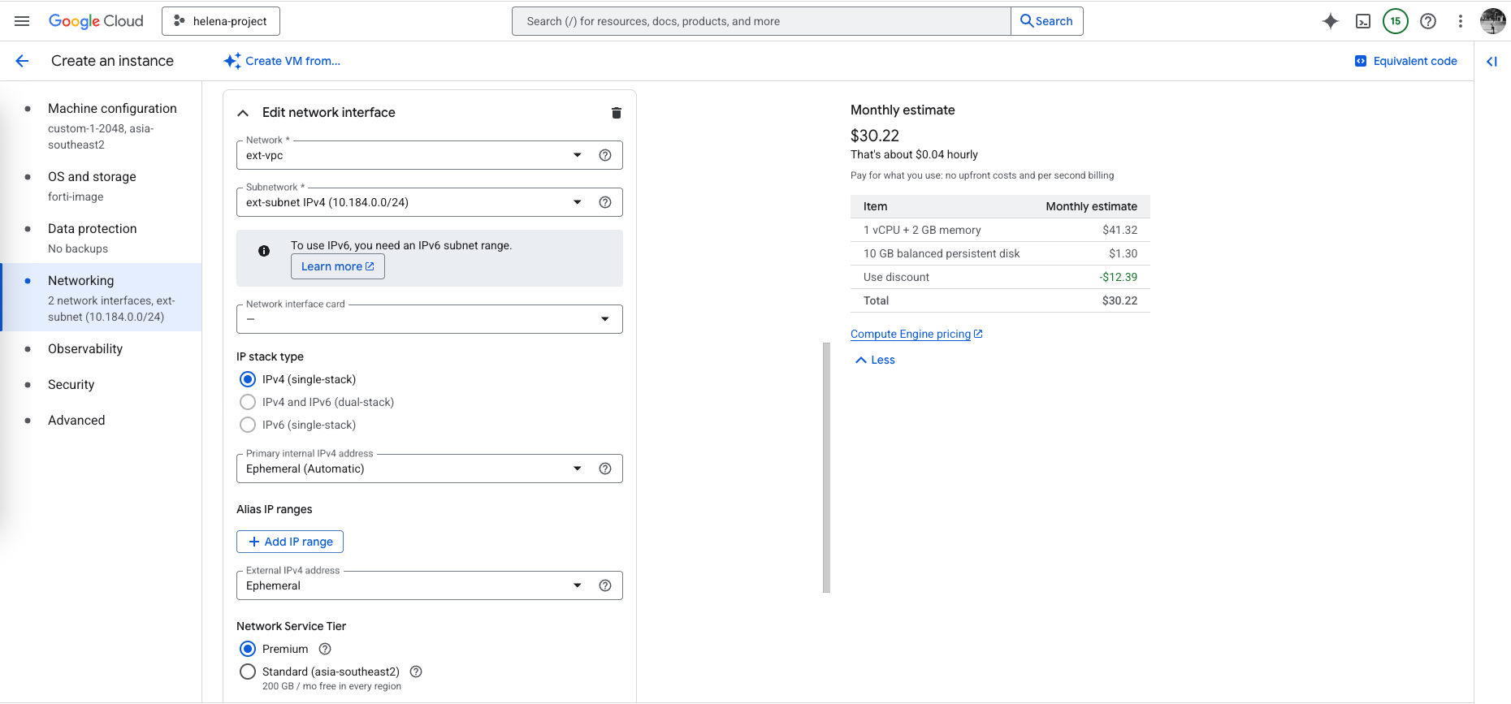Select IPv4 and IPv6 dual-stack option
This screenshot has height=704, width=1511.
(248, 402)
